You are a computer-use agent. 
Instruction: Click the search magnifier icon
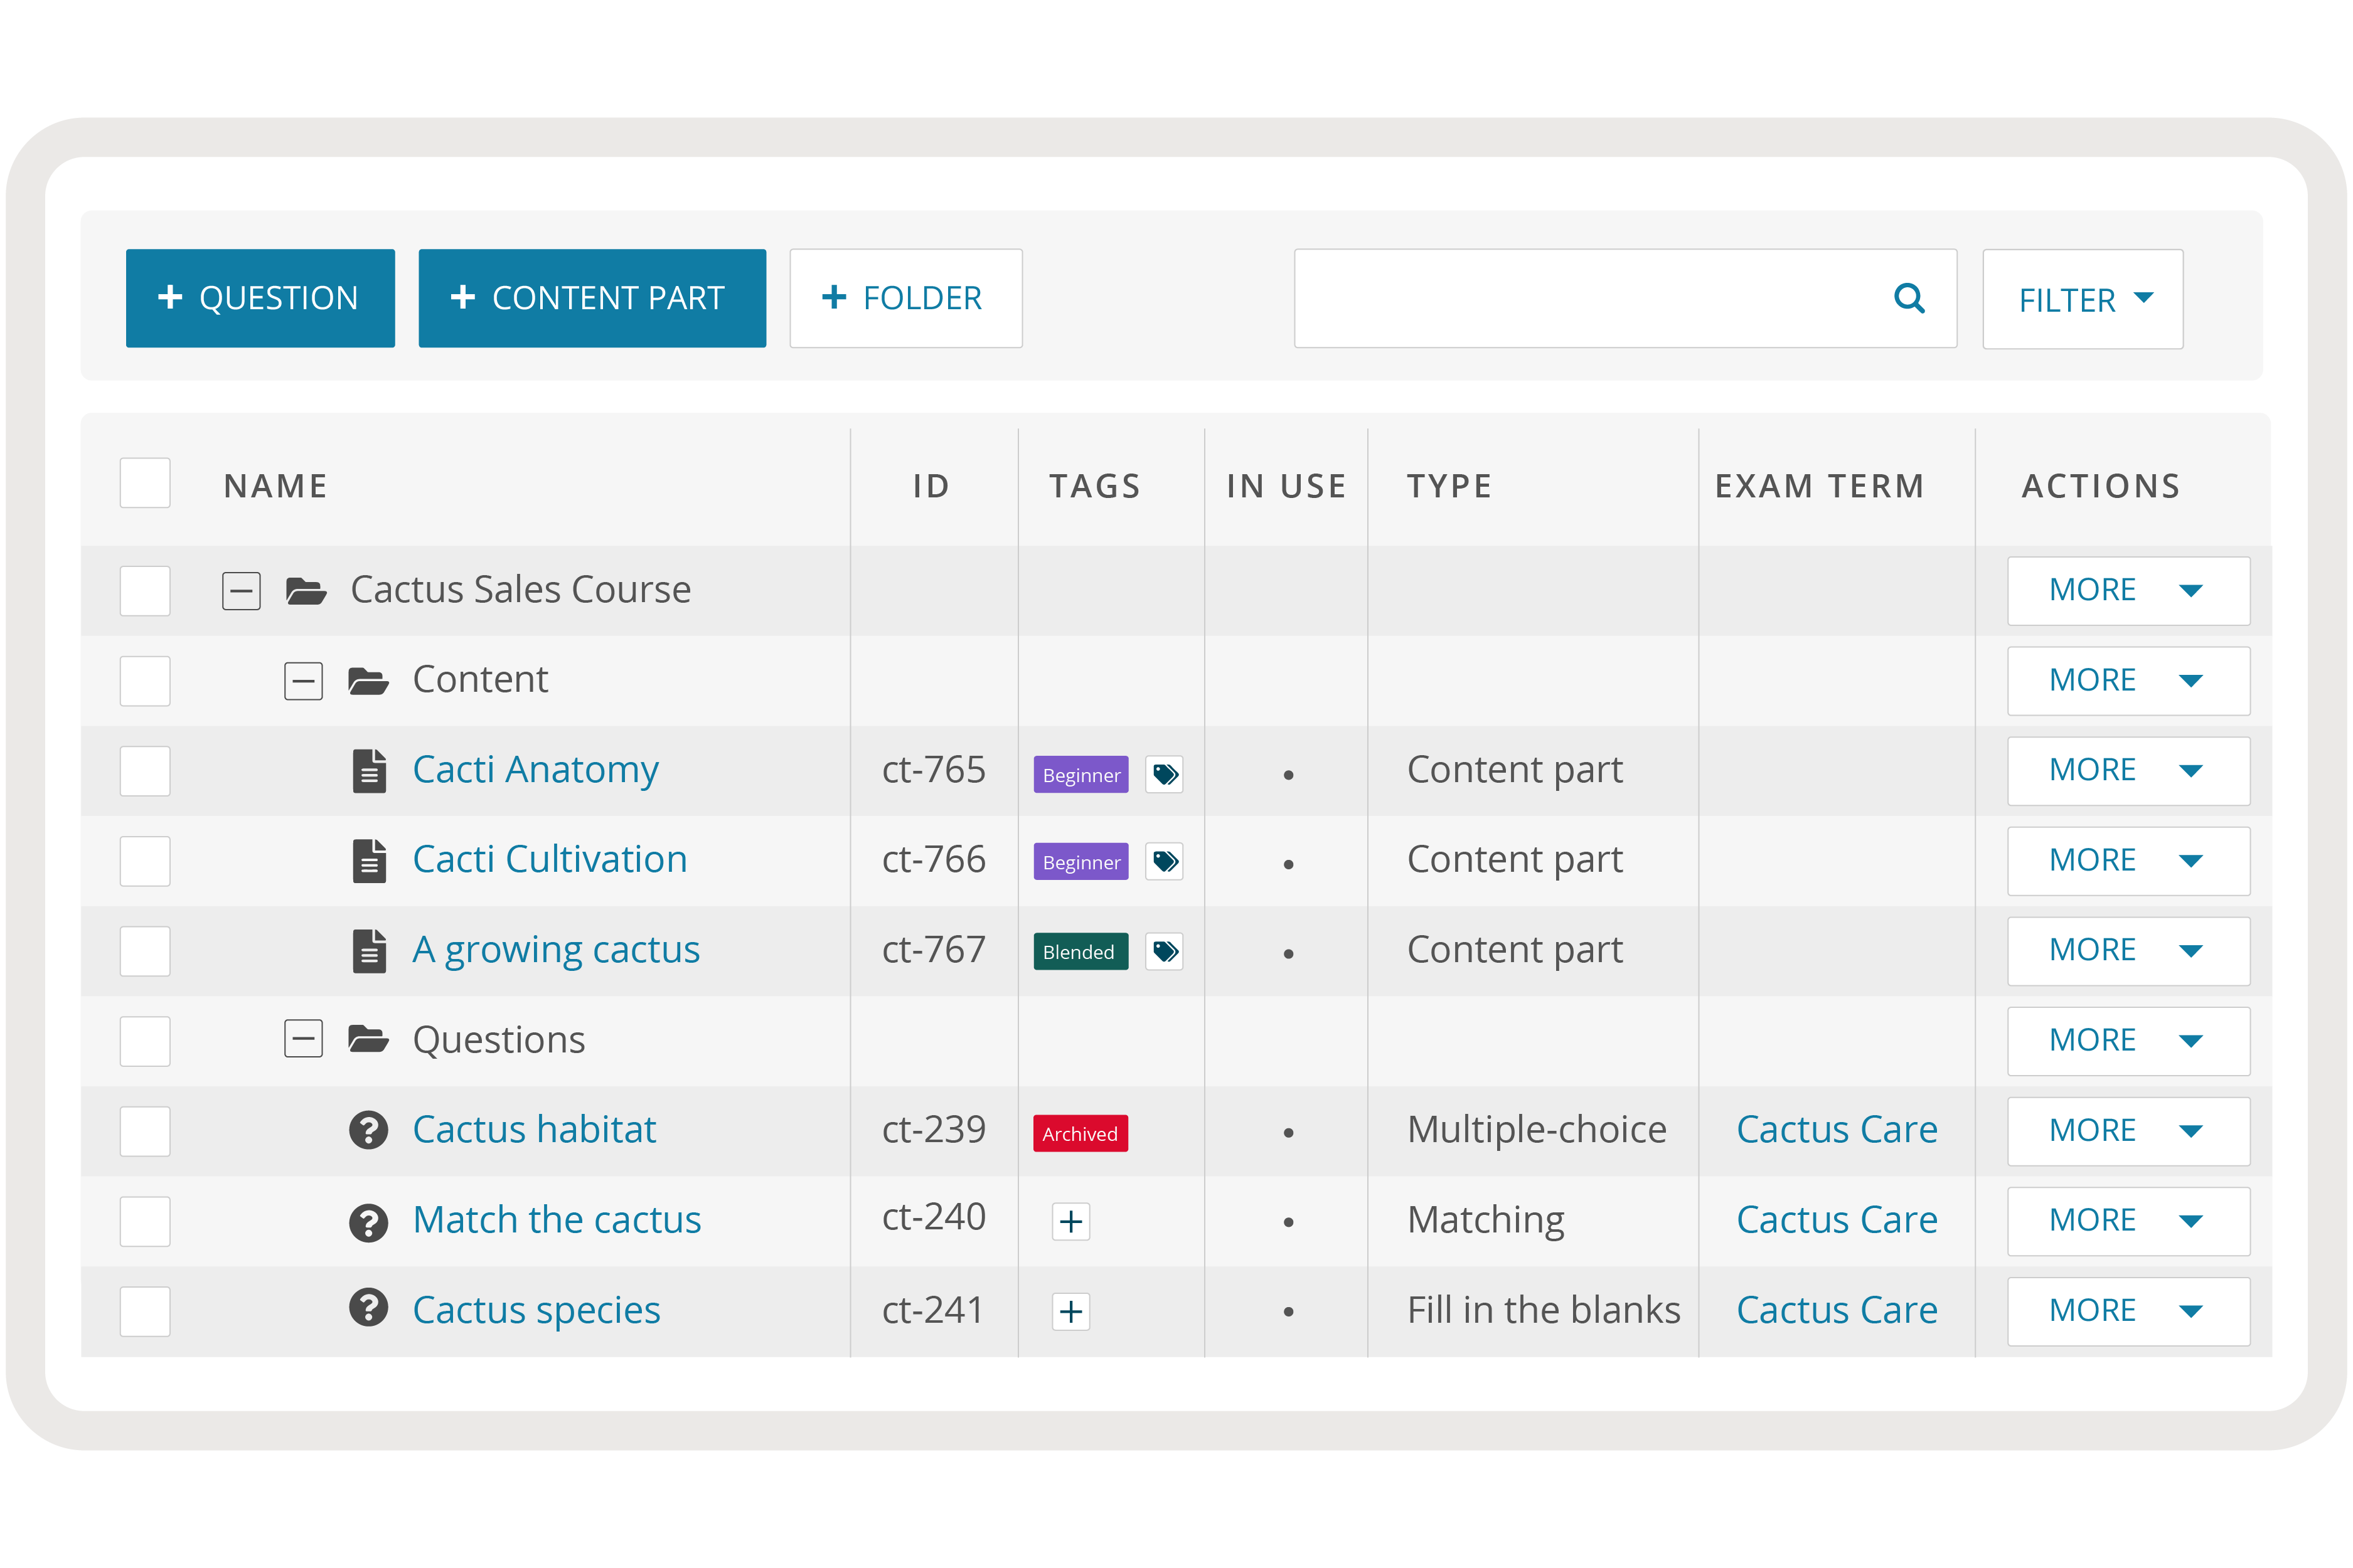pos(1909,298)
